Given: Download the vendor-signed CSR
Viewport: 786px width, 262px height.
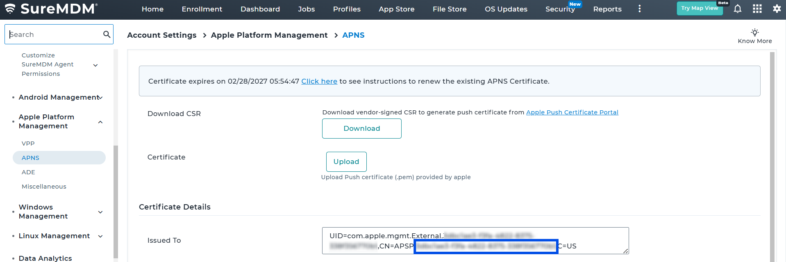Looking at the screenshot, I should tap(361, 128).
